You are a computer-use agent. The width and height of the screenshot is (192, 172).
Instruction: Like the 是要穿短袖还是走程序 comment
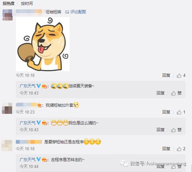181,149
